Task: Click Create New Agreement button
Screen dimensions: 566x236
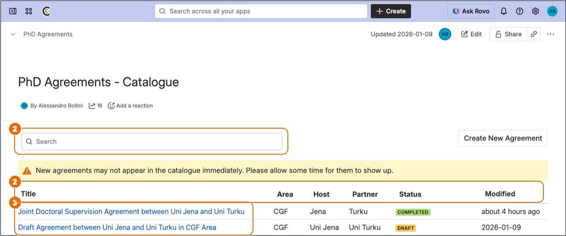Action: (503, 138)
